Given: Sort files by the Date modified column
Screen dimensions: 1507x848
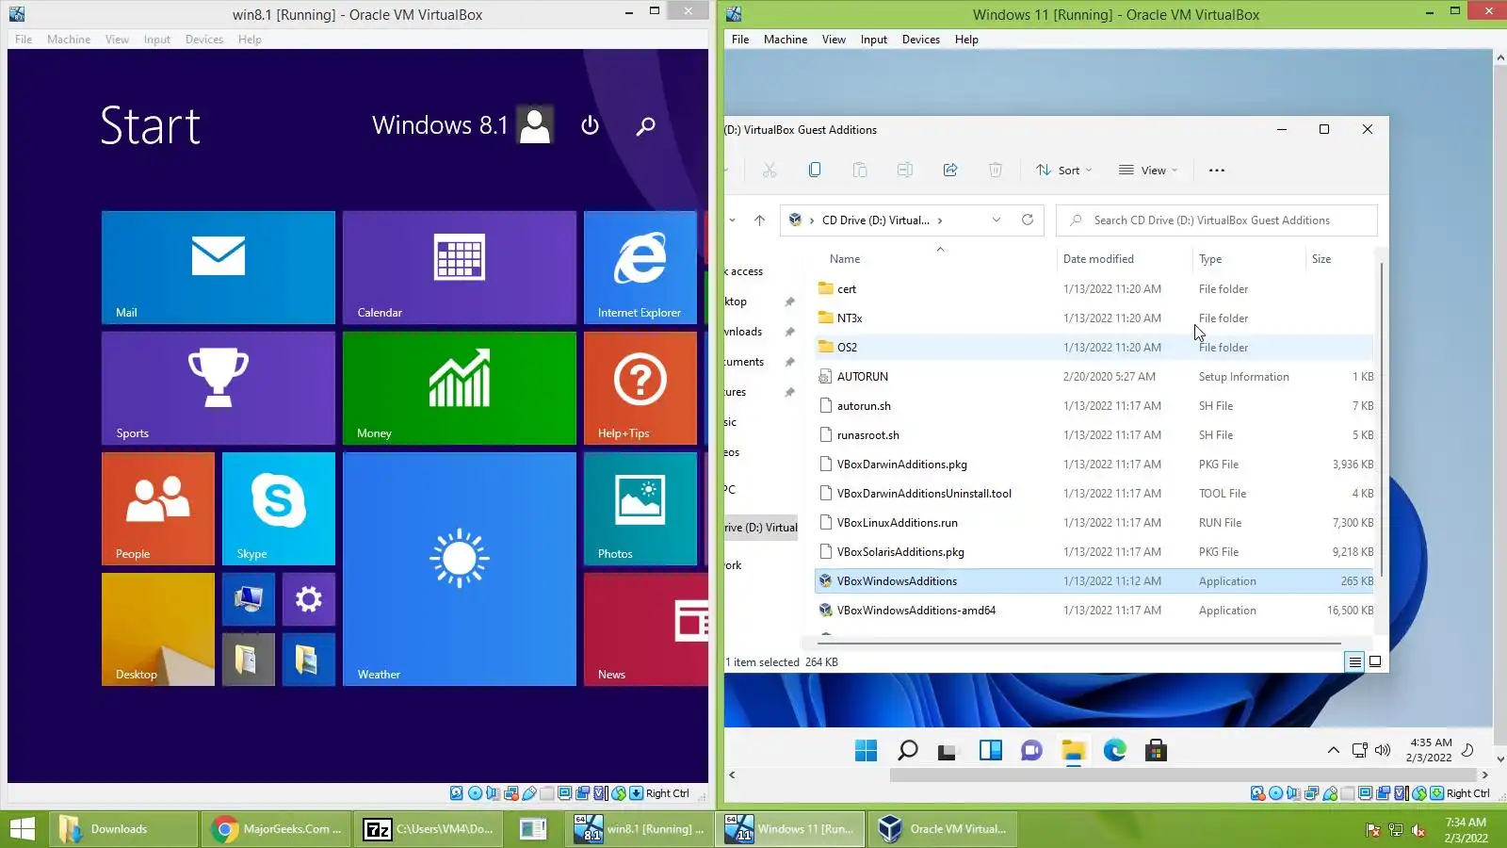Looking at the screenshot, I should pyautogui.click(x=1098, y=259).
